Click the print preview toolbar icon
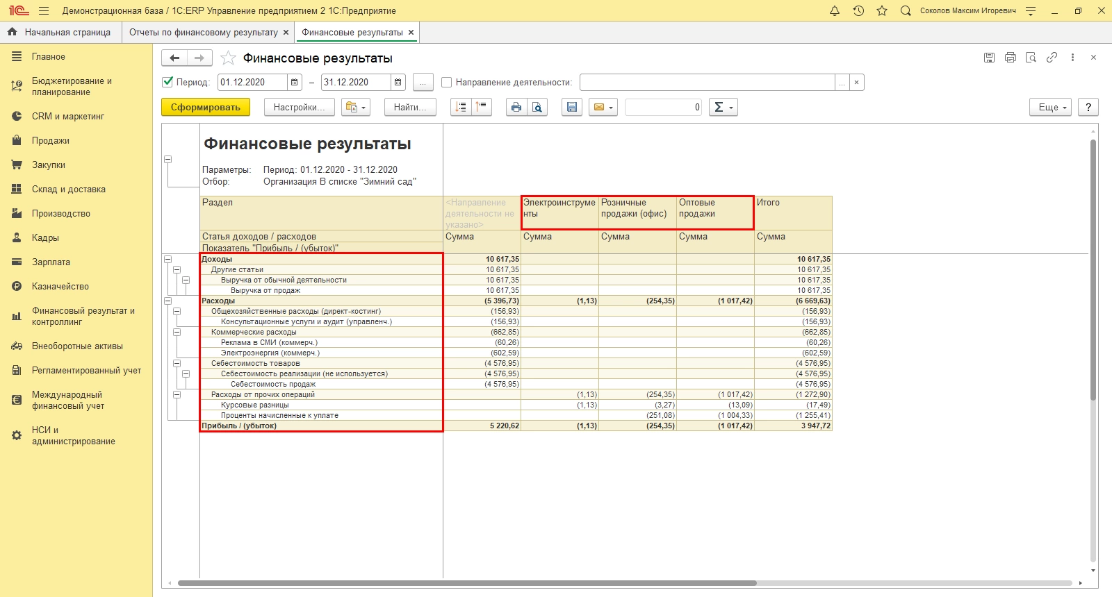1112x597 pixels. (x=537, y=107)
